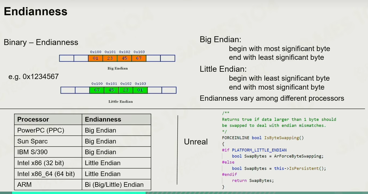Click "Little Endian" cell in Intel x86 (32 bit) row
This screenshot has height=194, width=368.
coord(116,163)
